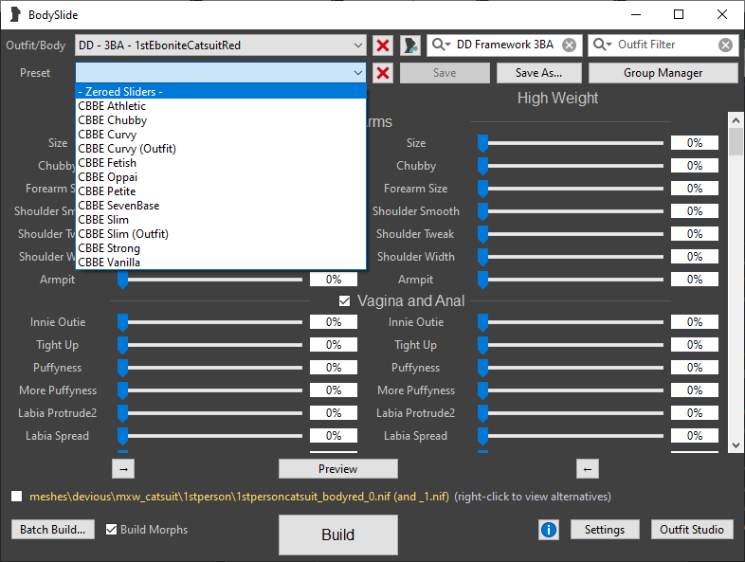Choose the CBBE SevenBase preset
The image size is (745, 562).
(x=221, y=206)
